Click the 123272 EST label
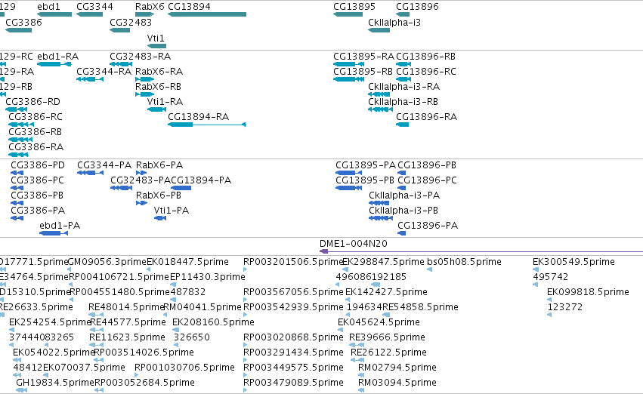Viewport: 643px width, 394px height. 565,307
